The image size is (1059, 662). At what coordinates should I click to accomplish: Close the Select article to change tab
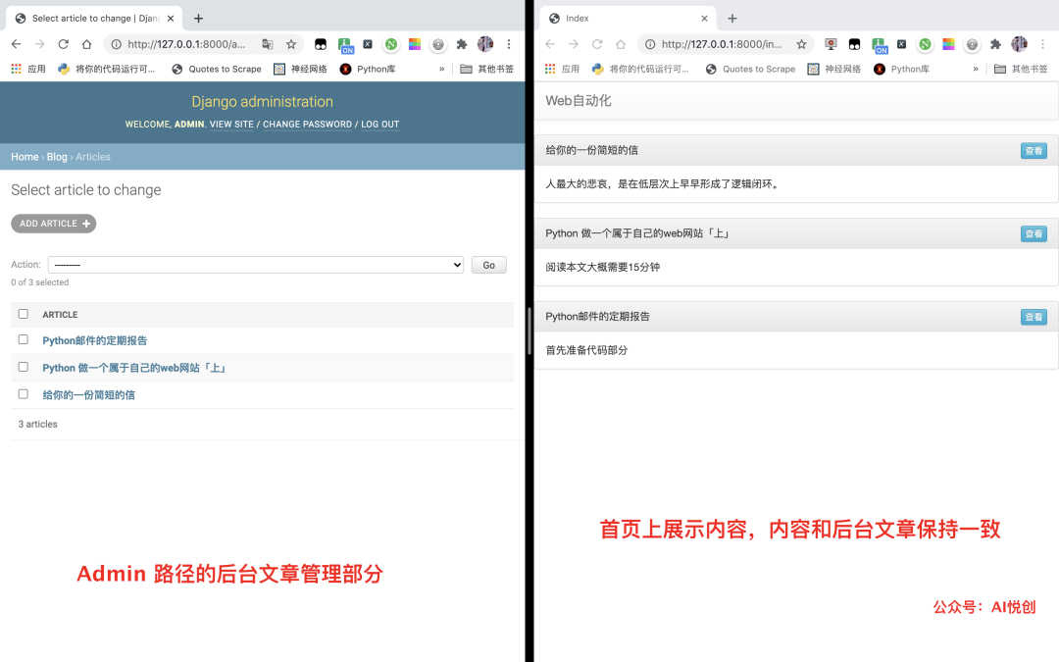point(171,19)
